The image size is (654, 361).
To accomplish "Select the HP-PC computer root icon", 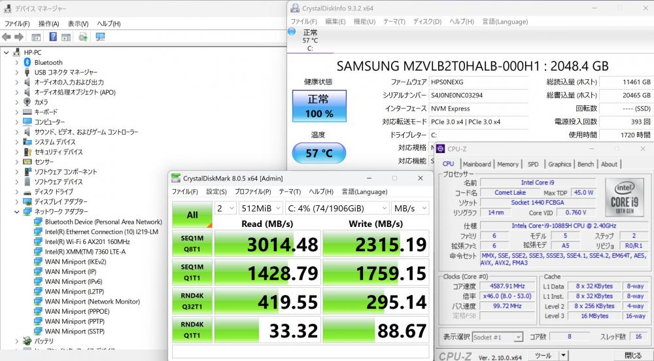I will click(17, 52).
